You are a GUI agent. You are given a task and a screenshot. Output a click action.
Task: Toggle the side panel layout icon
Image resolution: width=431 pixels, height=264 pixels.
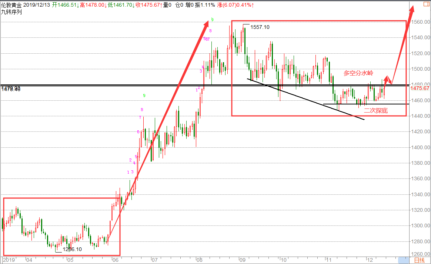427,5
